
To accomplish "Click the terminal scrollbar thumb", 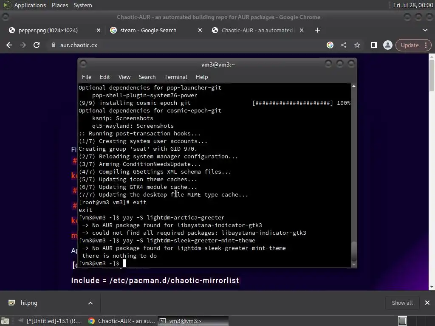I will (x=354, y=251).
